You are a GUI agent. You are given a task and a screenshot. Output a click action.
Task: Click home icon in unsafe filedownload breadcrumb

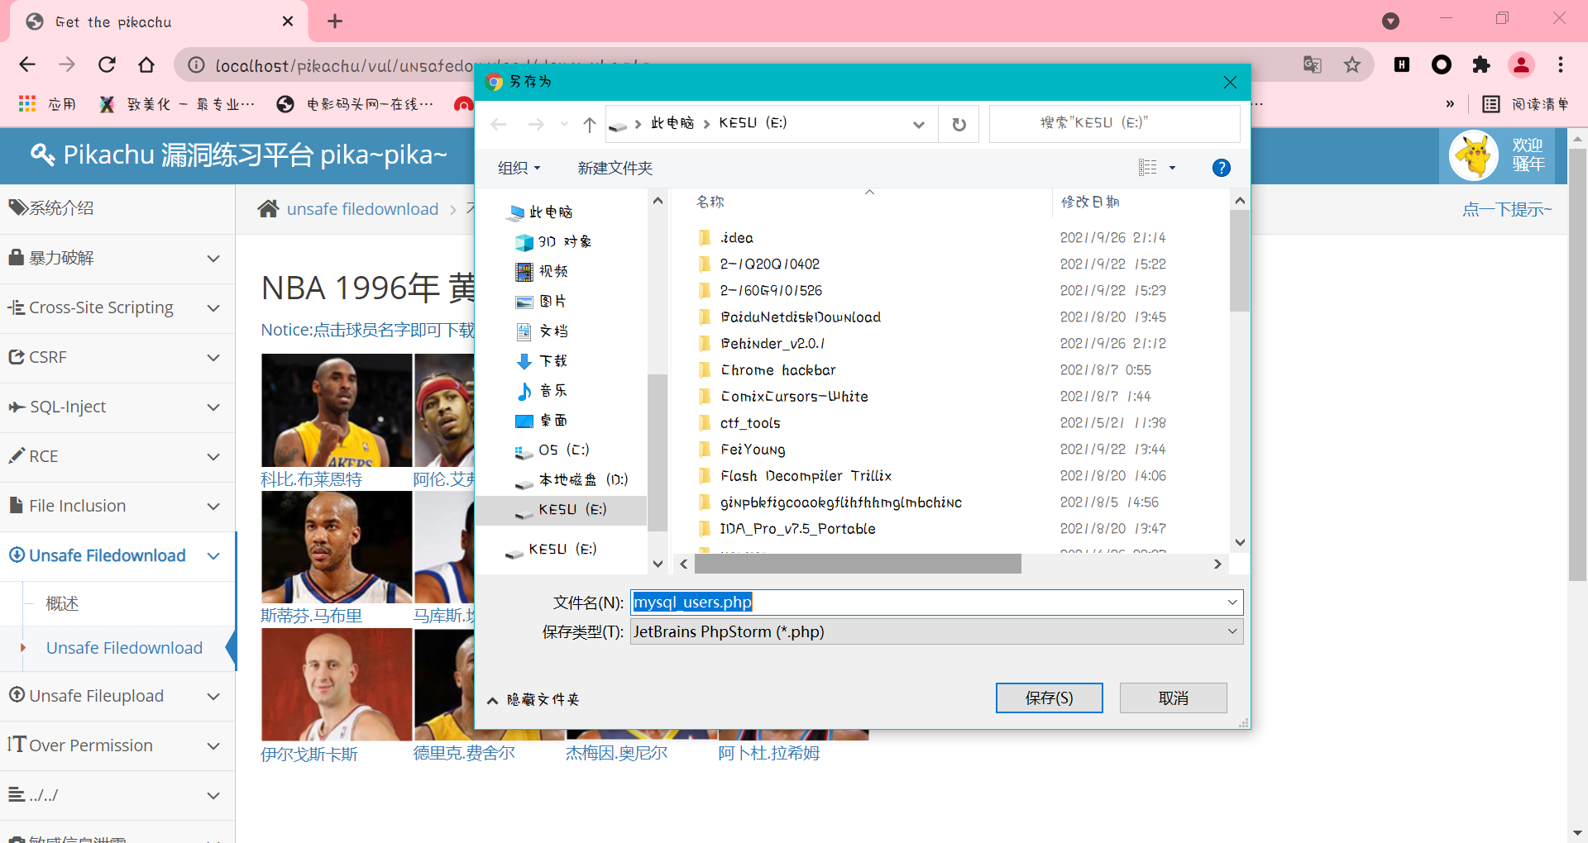tap(268, 208)
